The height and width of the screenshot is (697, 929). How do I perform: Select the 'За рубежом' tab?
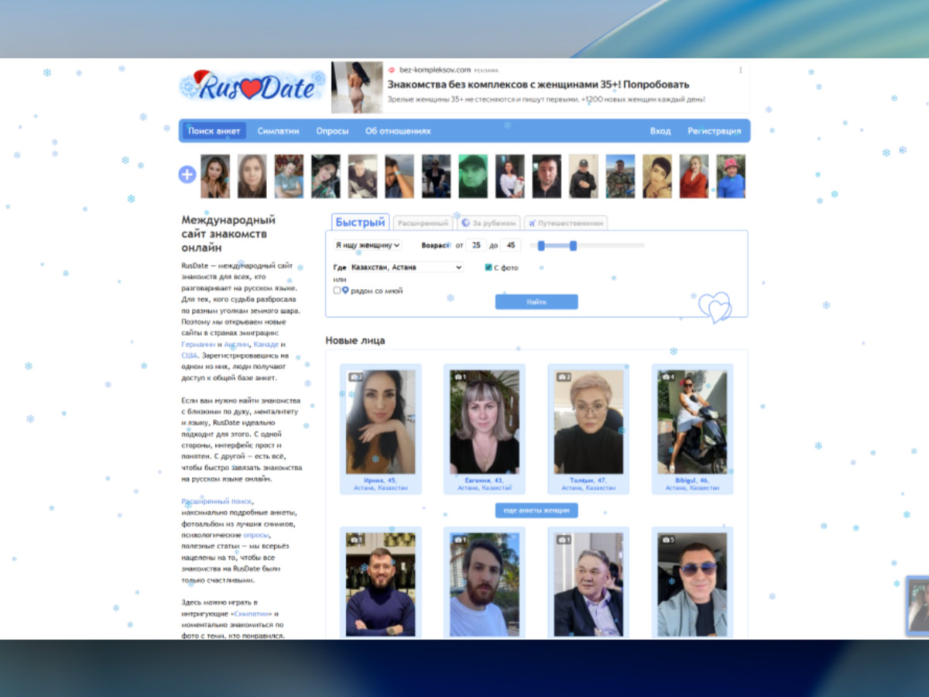488,223
